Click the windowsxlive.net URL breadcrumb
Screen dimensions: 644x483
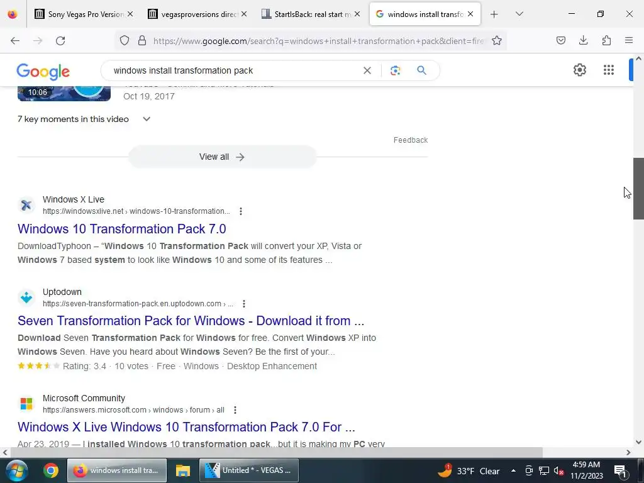tap(136, 211)
